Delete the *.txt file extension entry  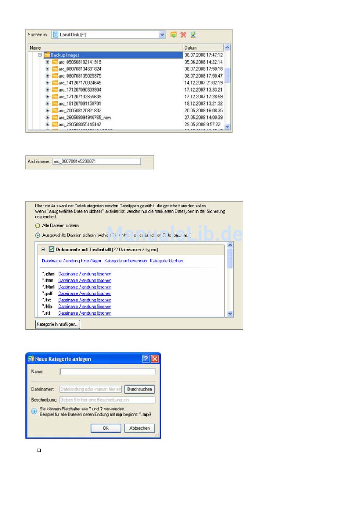coord(85,300)
